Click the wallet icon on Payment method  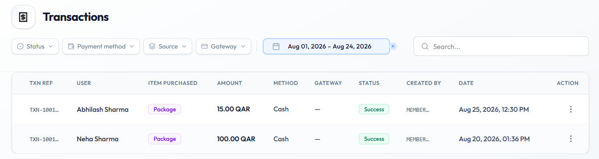pos(71,46)
